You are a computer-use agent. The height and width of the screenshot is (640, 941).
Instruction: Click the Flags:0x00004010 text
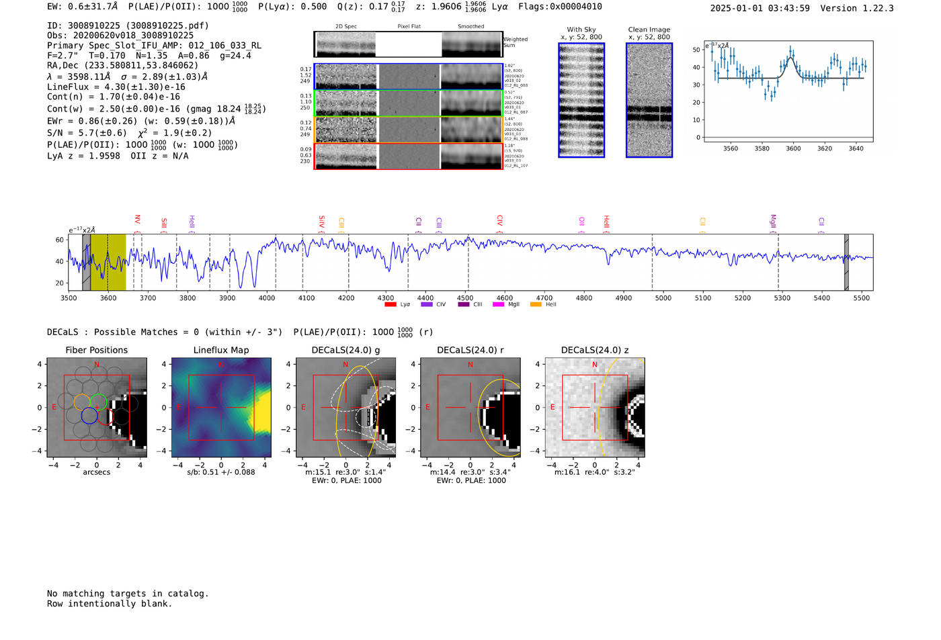coord(561,7)
